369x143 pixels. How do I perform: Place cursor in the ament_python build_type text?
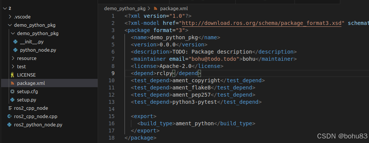pos(195,123)
